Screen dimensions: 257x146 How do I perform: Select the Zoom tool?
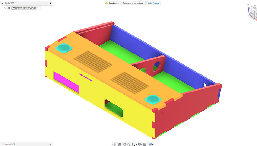(129, 144)
